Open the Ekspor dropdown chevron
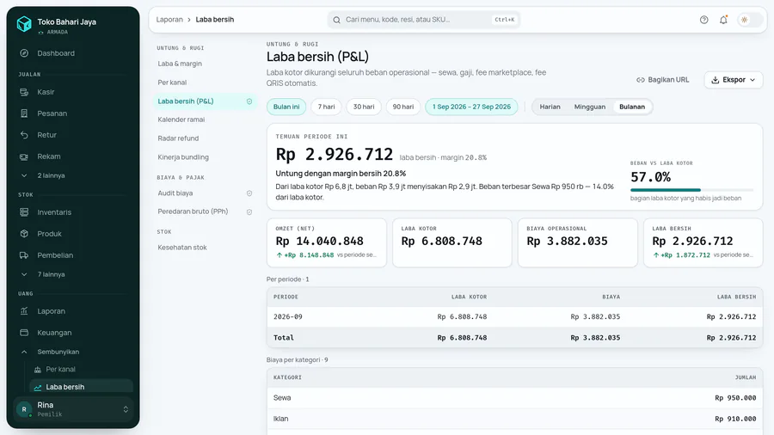This screenshot has height=435, width=774. pyautogui.click(x=752, y=80)
